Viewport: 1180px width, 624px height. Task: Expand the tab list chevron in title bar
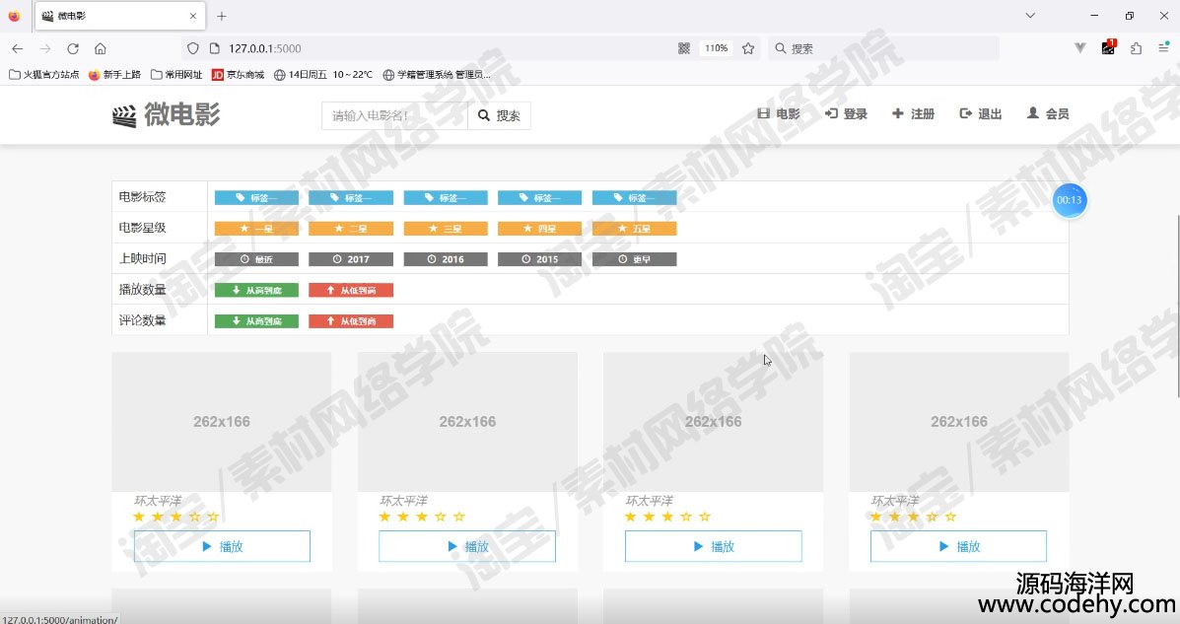(1030, 16)
